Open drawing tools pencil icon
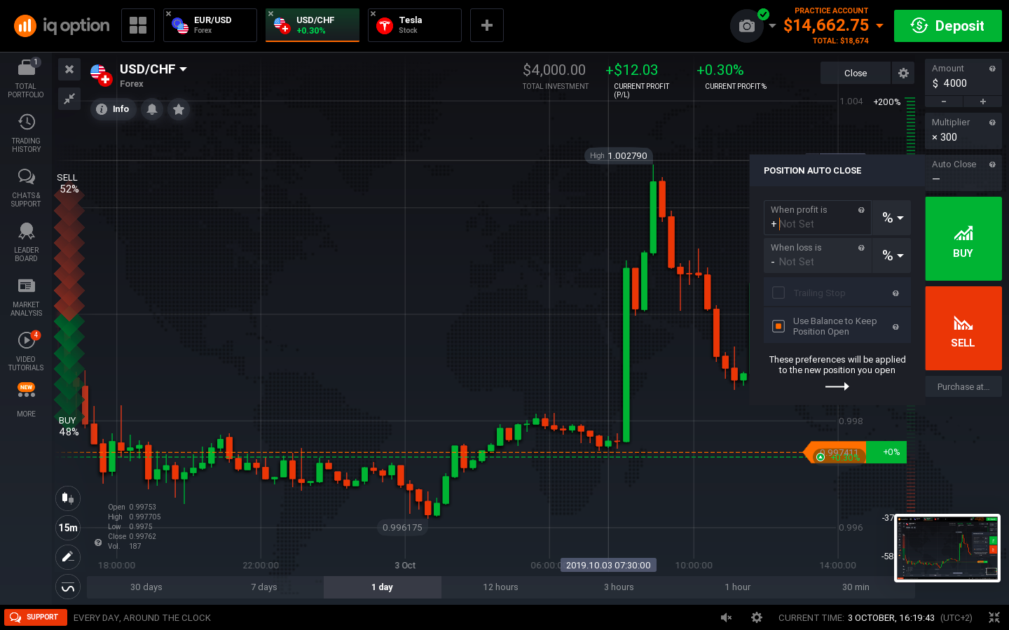The height and width of the screenshot is (630, 1009). click(68, 556)
